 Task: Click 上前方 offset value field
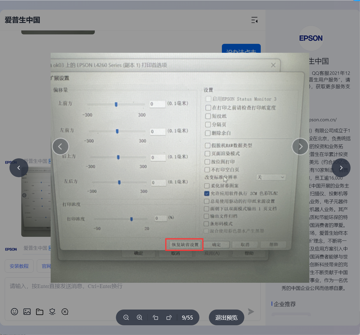tap(157, 104)
